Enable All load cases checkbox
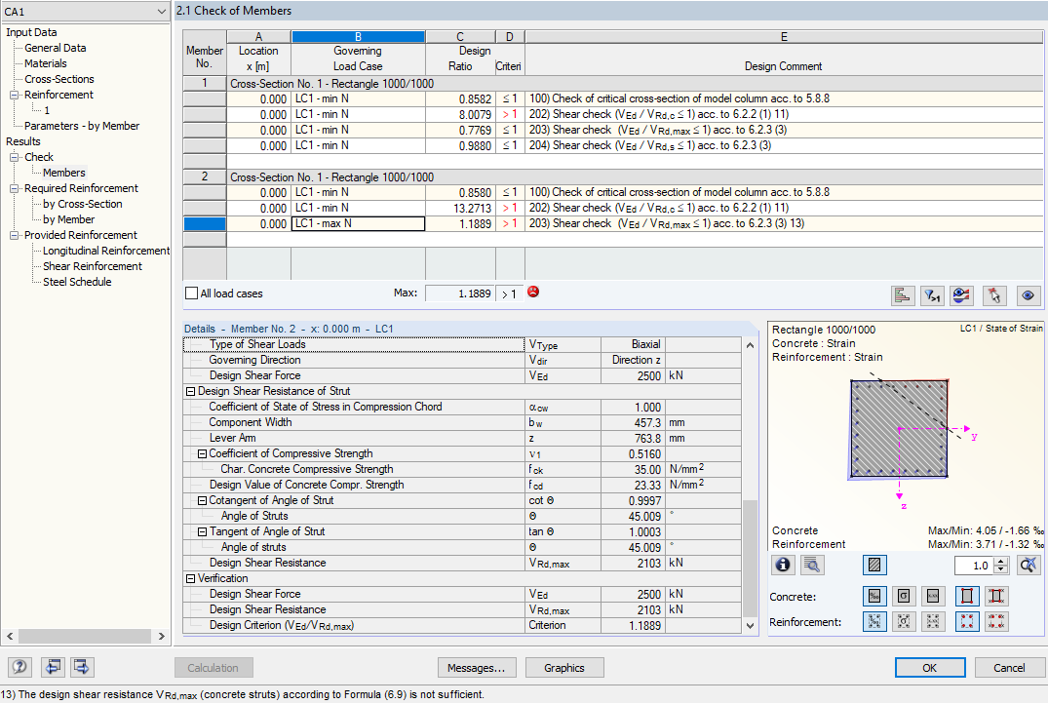This screenshot has width=1048, height=704. coord(192,293)
